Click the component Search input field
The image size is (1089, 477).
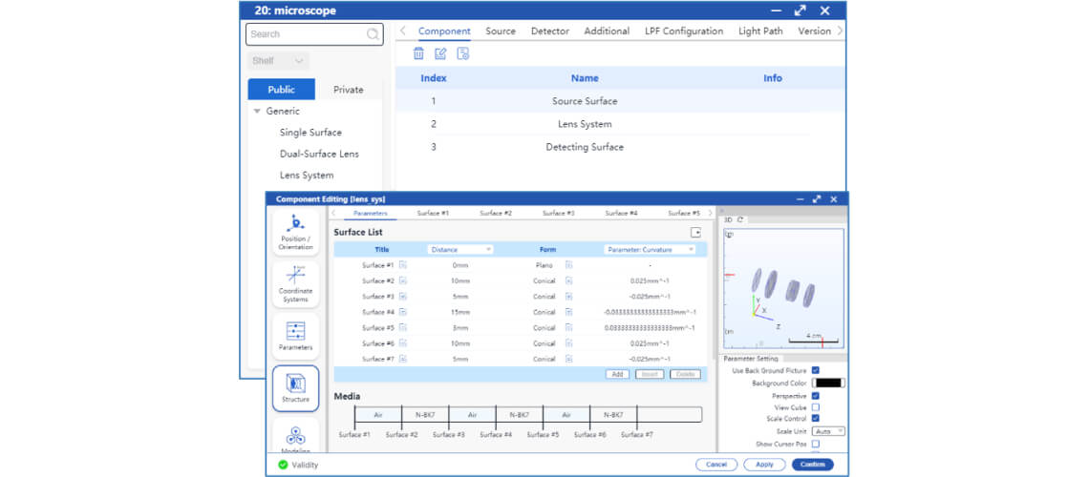coord(306,34)
